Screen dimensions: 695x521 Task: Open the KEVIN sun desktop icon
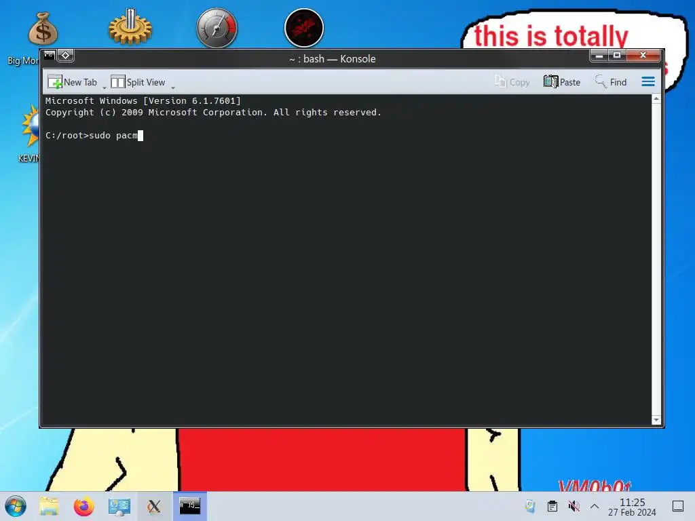pos(30,126)
